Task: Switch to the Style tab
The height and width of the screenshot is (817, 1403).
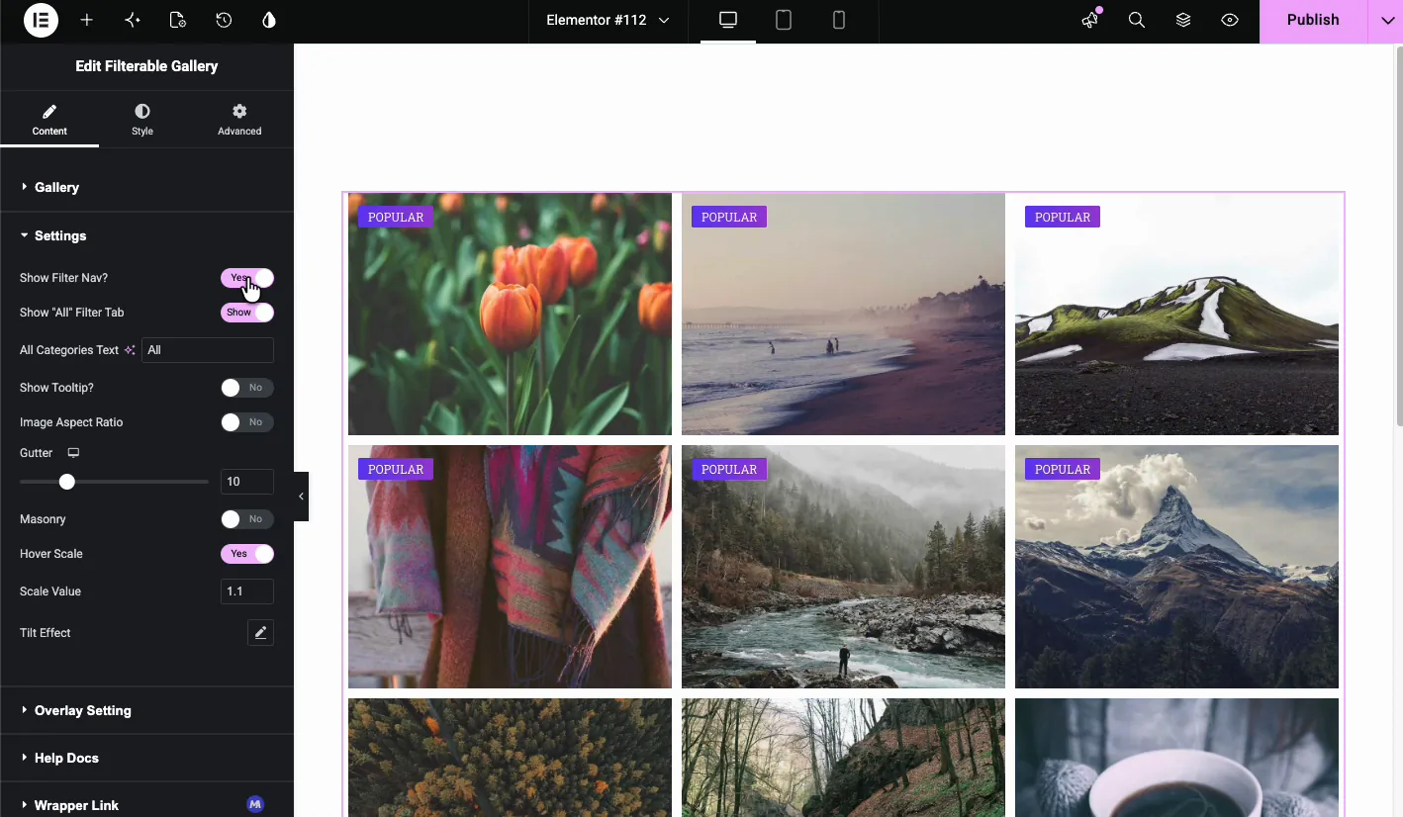Action: [x=142, y=120]
